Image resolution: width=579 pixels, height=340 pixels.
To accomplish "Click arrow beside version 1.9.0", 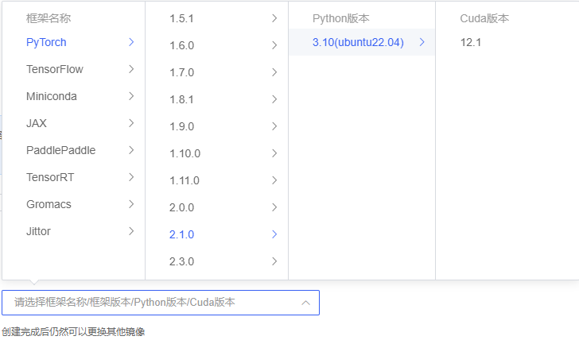I will click(x=274, y=126).
